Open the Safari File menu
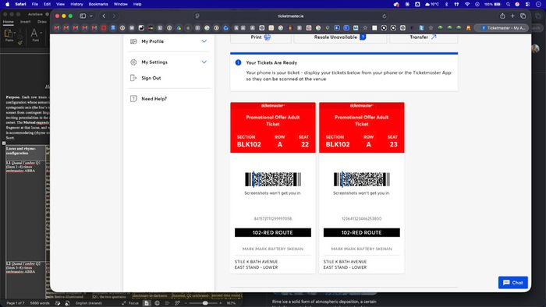Screen dimensions: 546x307 pyautogui.click(x=35, y=4)
